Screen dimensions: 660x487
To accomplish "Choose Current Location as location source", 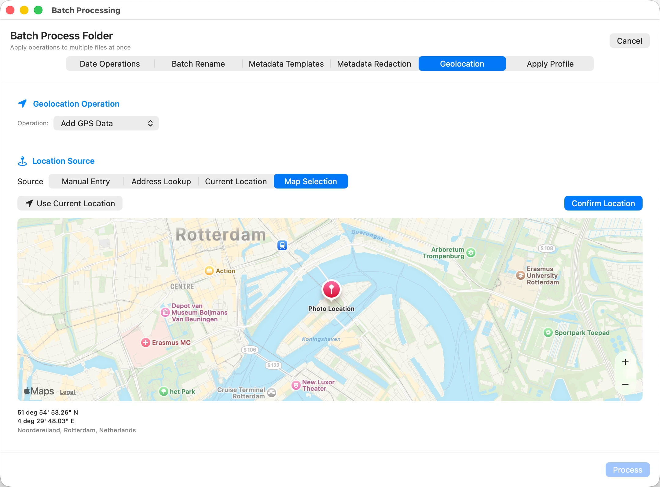I will [x=236, y=181].
